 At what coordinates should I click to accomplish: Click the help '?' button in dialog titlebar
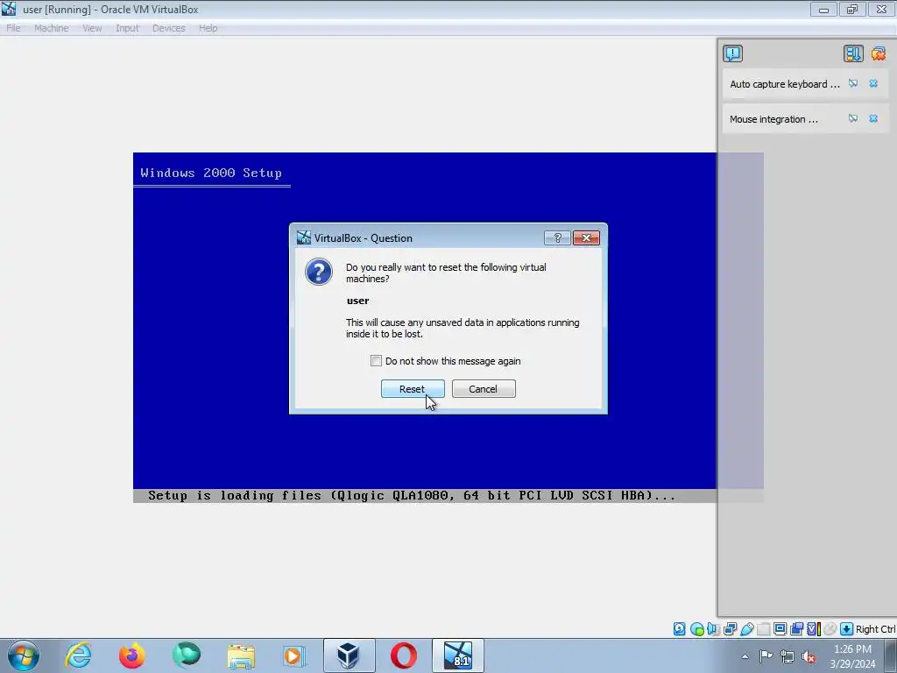point(557,238)
